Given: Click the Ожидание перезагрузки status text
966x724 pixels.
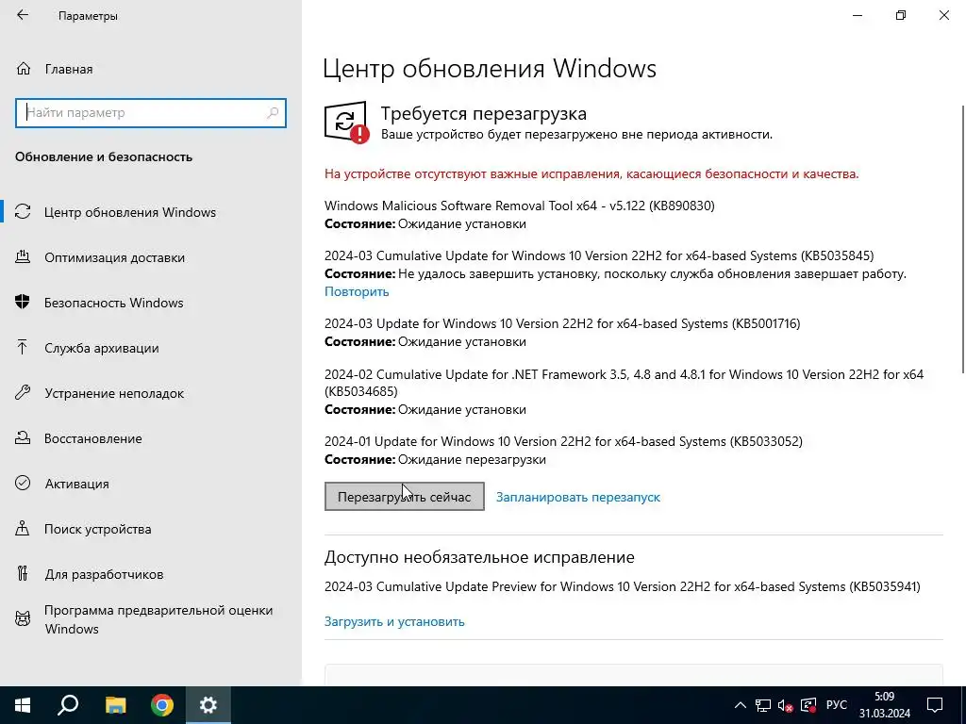Looking at the screenshot, I should coord(472,459).
